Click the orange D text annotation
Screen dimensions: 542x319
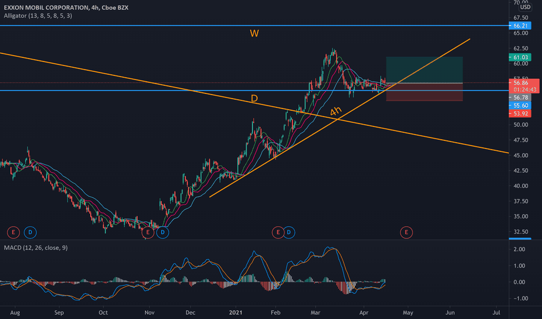254,99
